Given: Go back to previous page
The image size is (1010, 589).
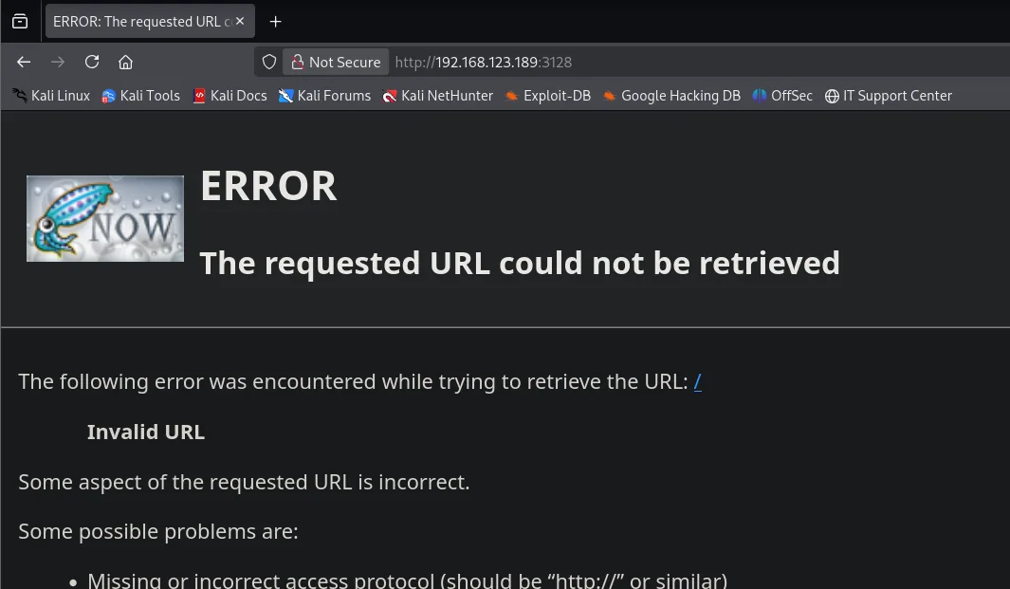Looking at the screenshot, I should 24,62.
